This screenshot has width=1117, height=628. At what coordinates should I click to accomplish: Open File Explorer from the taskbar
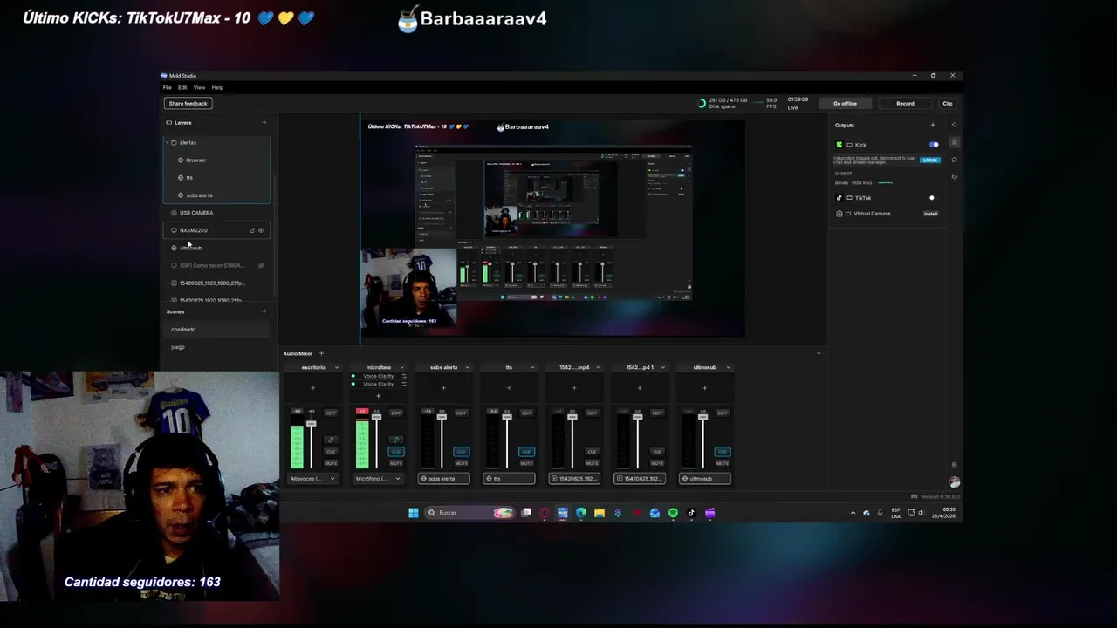coord(600,513)
